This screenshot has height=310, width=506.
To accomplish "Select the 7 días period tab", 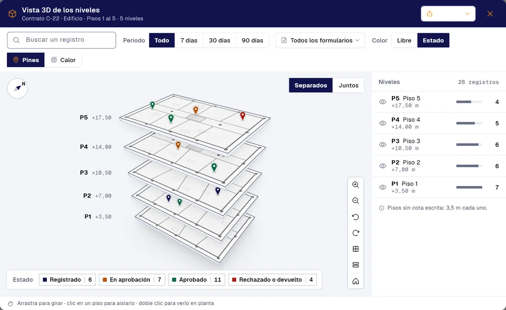I will (x=189, y=41).
